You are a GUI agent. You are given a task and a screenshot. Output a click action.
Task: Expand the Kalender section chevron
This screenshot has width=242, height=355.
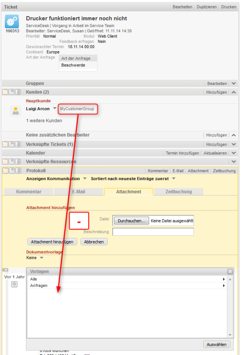coord(234,153)
